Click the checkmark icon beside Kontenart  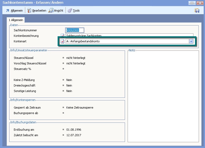[x=63, y=41]
